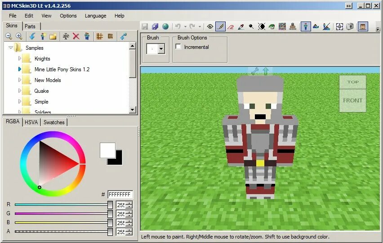The image size is (383, 243).
Task: Open the View menu
Action: point(46,16)
